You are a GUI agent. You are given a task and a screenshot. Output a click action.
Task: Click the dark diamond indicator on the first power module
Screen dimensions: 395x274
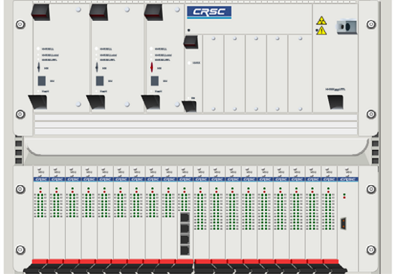click(39, 67)
